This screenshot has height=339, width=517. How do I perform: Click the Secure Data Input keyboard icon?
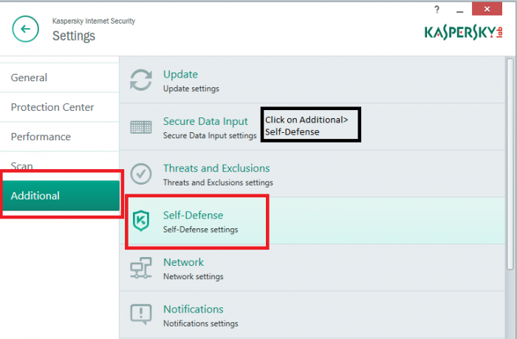(x=140, y=127)
